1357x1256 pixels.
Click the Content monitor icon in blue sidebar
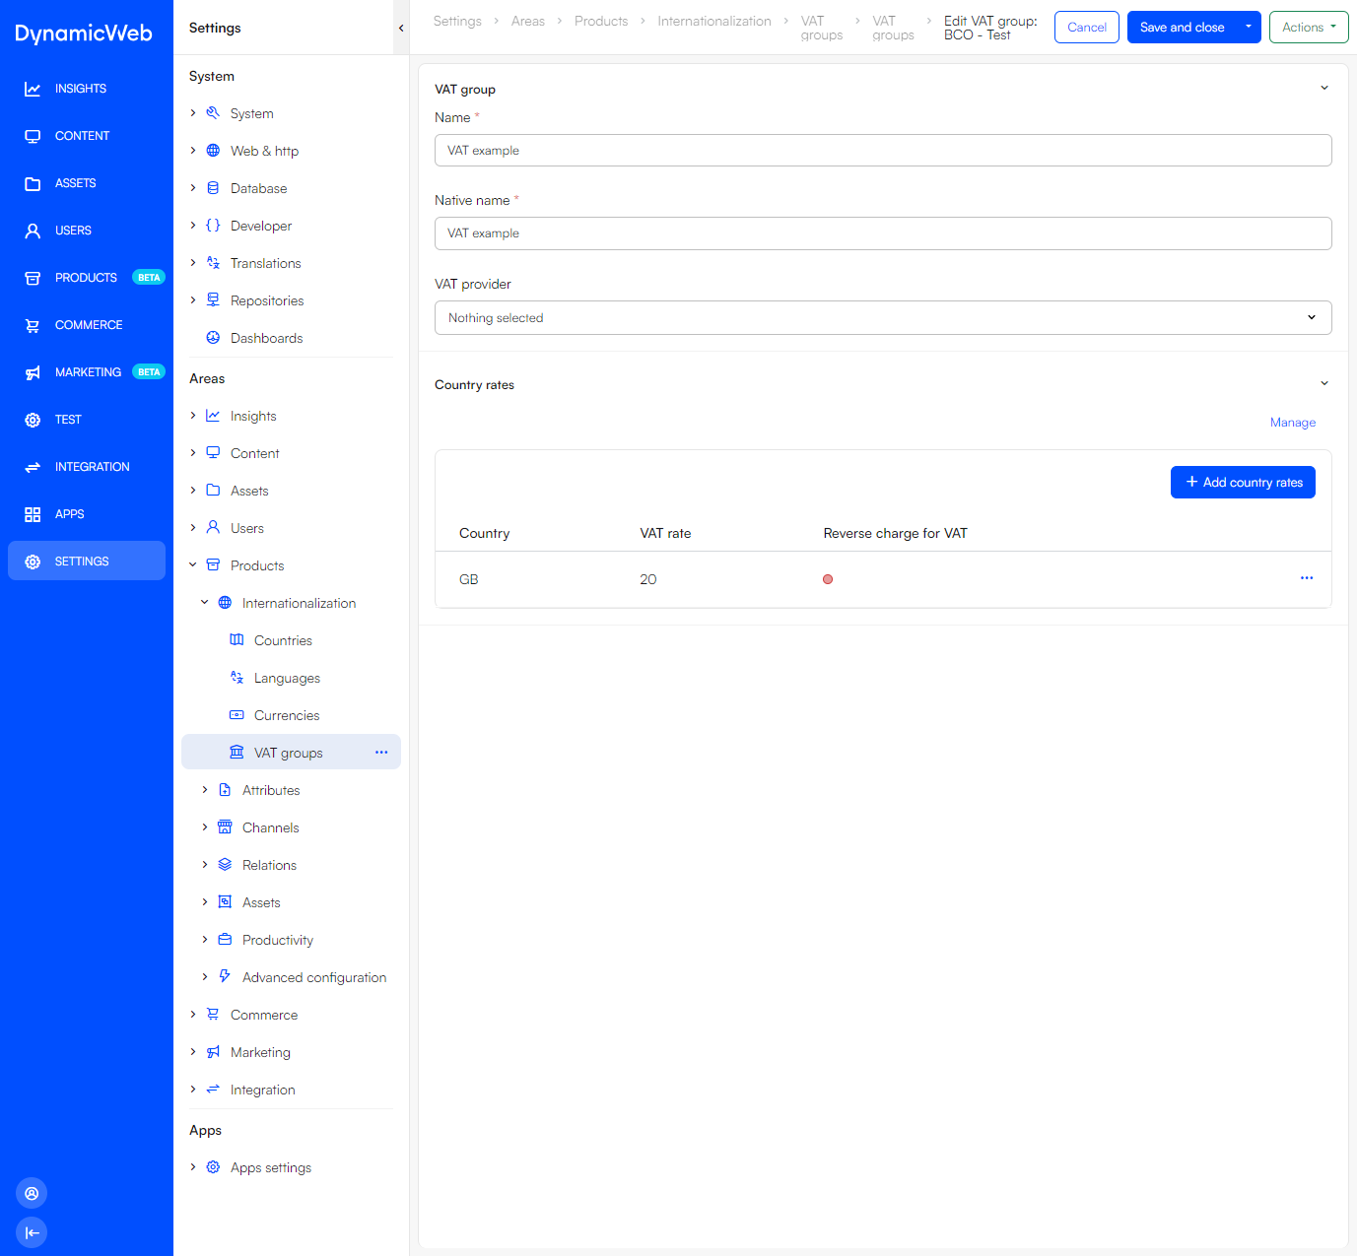click(33, 136)
